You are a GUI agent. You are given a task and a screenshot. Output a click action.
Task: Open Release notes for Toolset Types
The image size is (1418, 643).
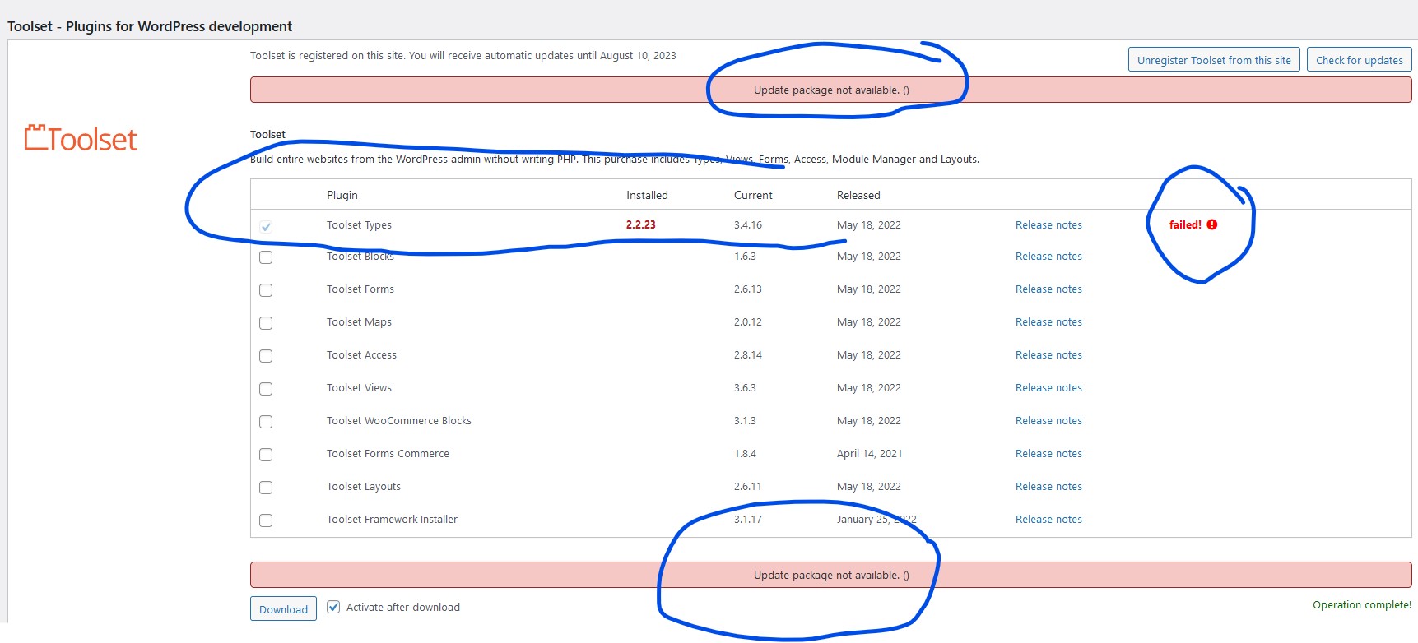point(1048,225)
